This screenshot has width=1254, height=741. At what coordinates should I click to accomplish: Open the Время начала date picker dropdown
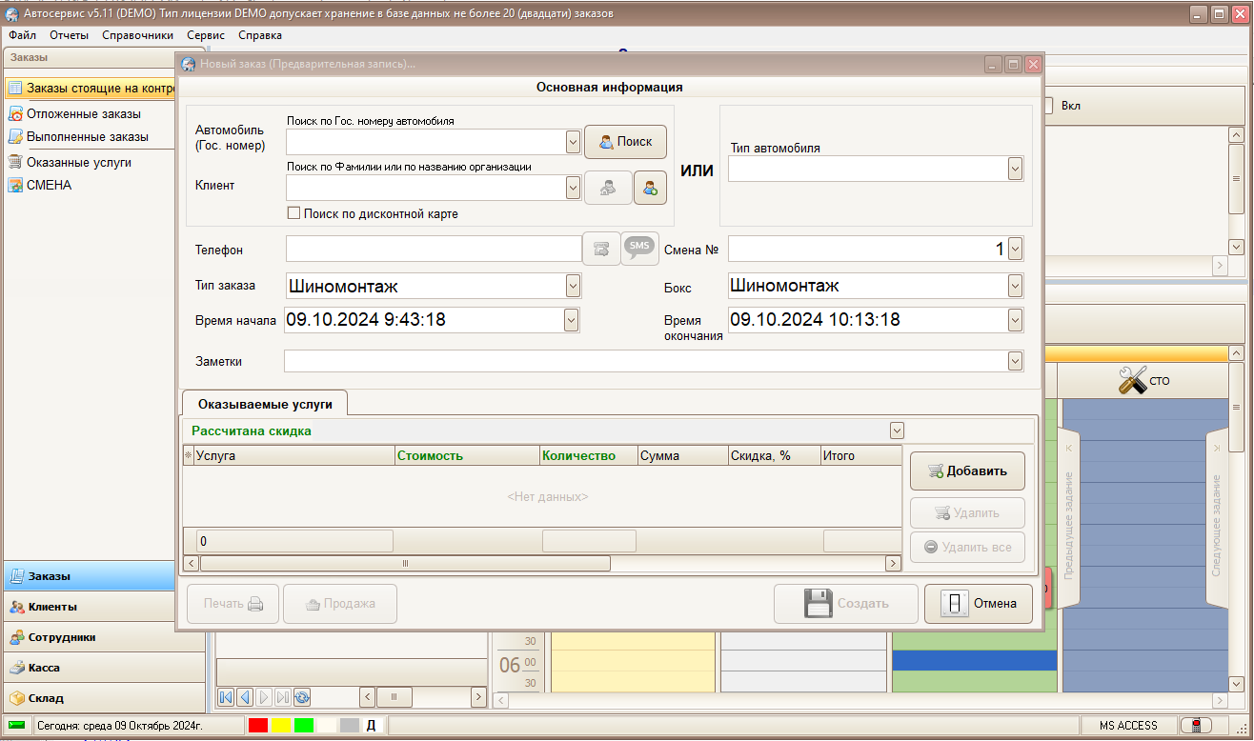coord(571,320)
